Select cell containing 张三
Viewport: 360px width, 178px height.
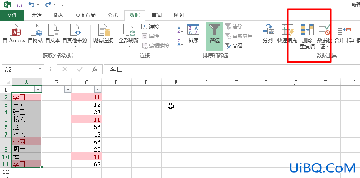pyautogui.click(x=27, y=112)
